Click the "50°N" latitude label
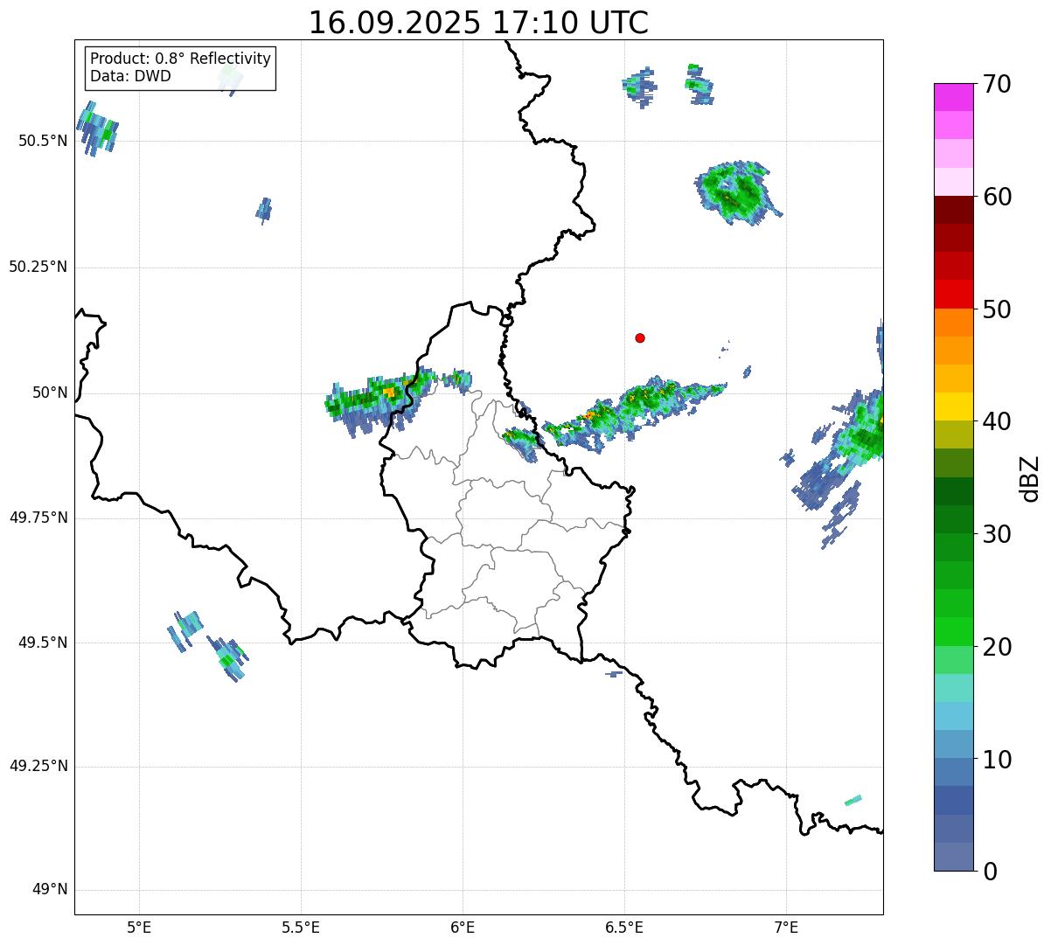The image size is (1051, 945). click(x=50, y=393)
